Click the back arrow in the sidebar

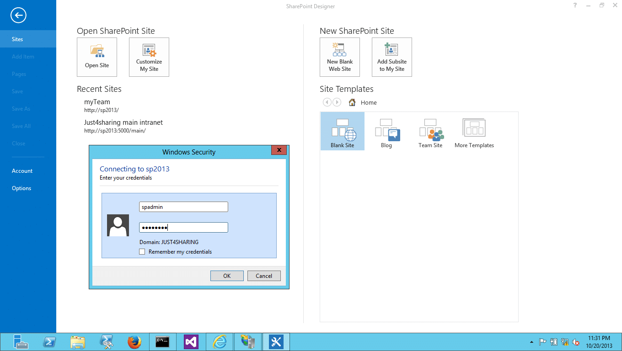(19, 16)
